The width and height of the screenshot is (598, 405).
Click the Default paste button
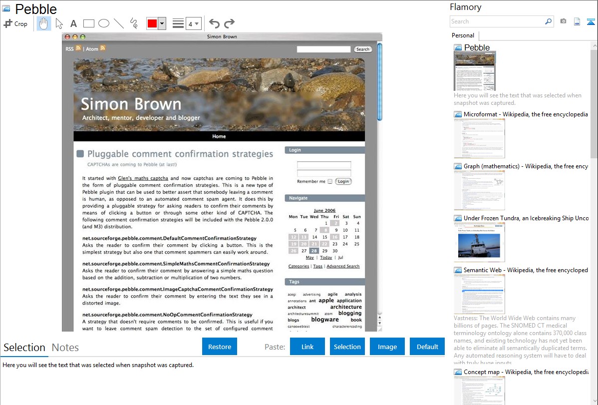[427, 347]
